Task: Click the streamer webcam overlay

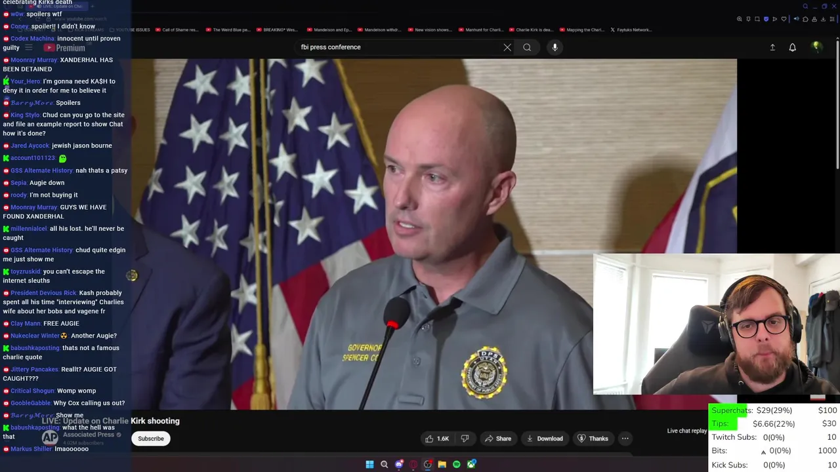Action: coord(716,324)
